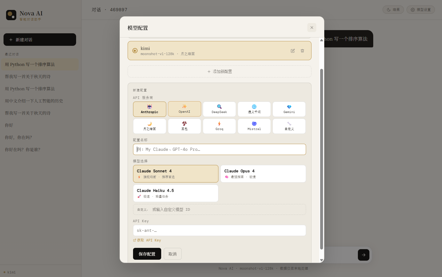Select the 通义千问 provider tile
This screenshot has height=277, width=442.
[254, 109]
